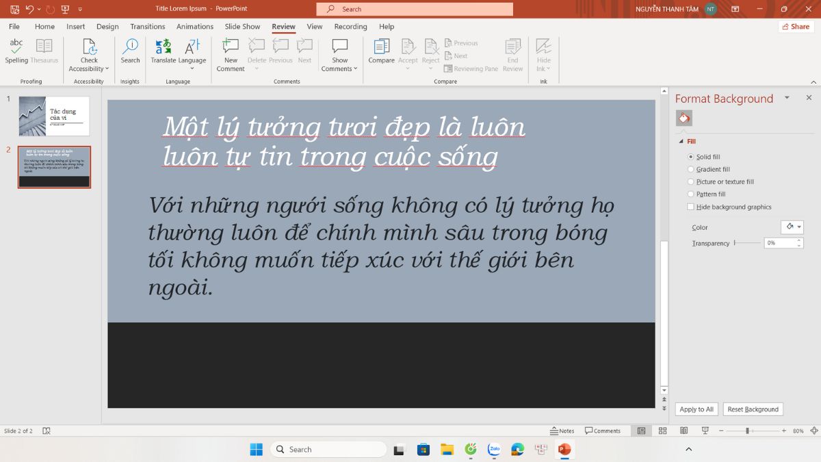This screenshot has width=821, height=462.
Task: Select Picture or texture fill option
Action: coord(720,181)
